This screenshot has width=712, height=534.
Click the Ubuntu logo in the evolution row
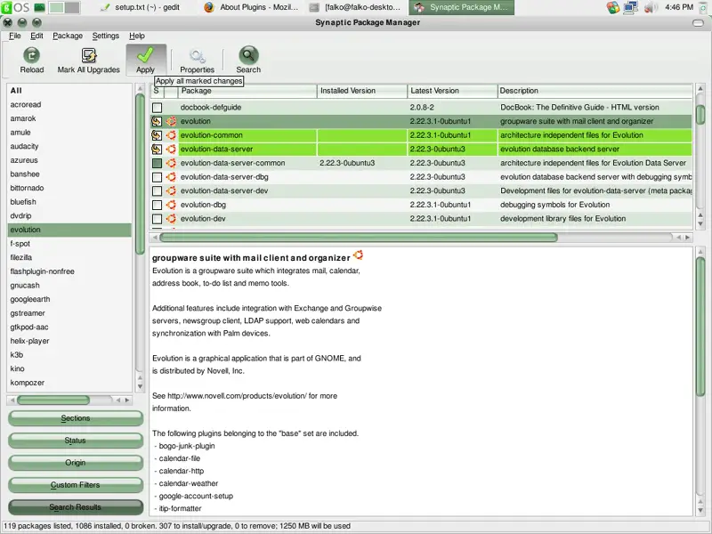[x=171, y=121]
